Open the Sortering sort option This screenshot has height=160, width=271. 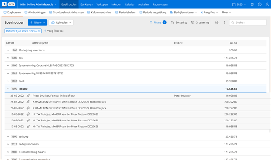coord(179,22)
